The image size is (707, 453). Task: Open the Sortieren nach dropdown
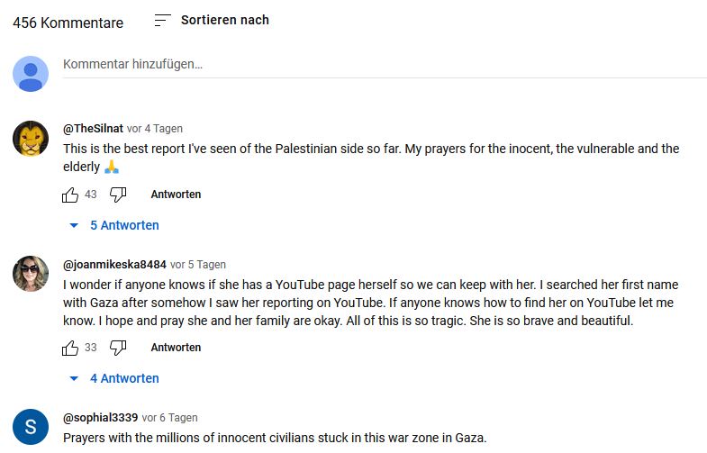click(x=224, y=20)
